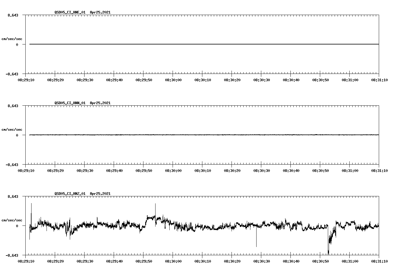
Task: Click the 08:30:40 label on HNZ time axis
Action: pos(291,261)
